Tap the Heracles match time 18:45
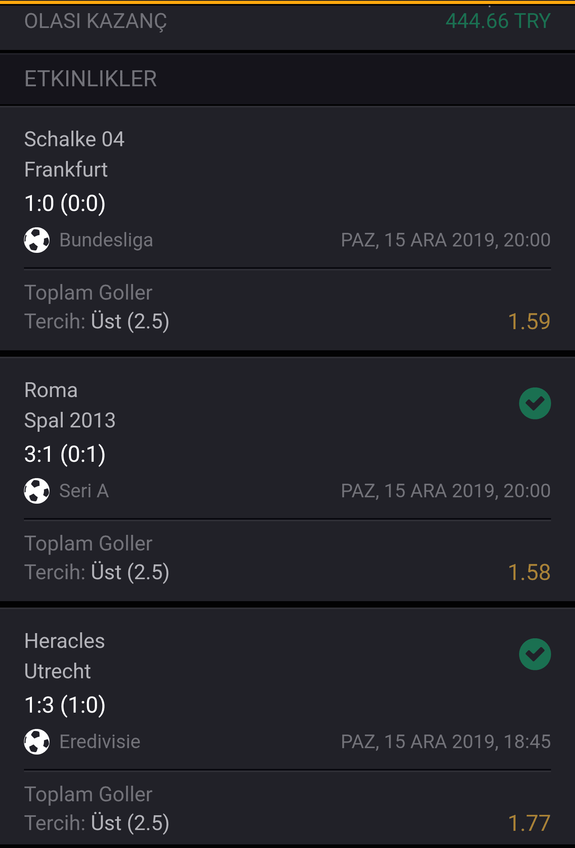 click(527, 742)
